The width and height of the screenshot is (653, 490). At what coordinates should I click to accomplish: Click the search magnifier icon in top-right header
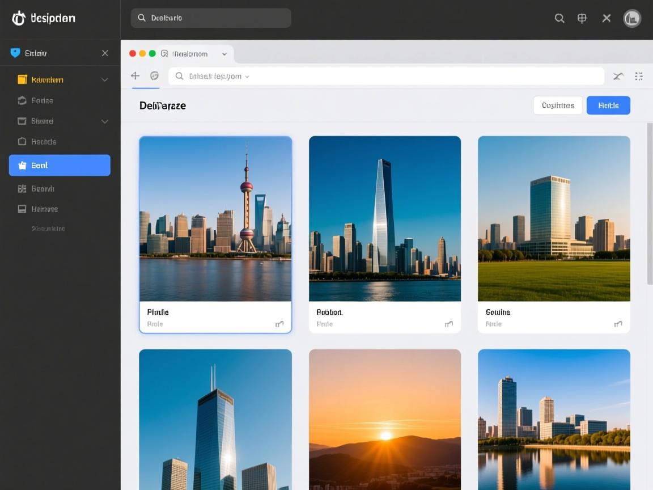coord(559,18)
